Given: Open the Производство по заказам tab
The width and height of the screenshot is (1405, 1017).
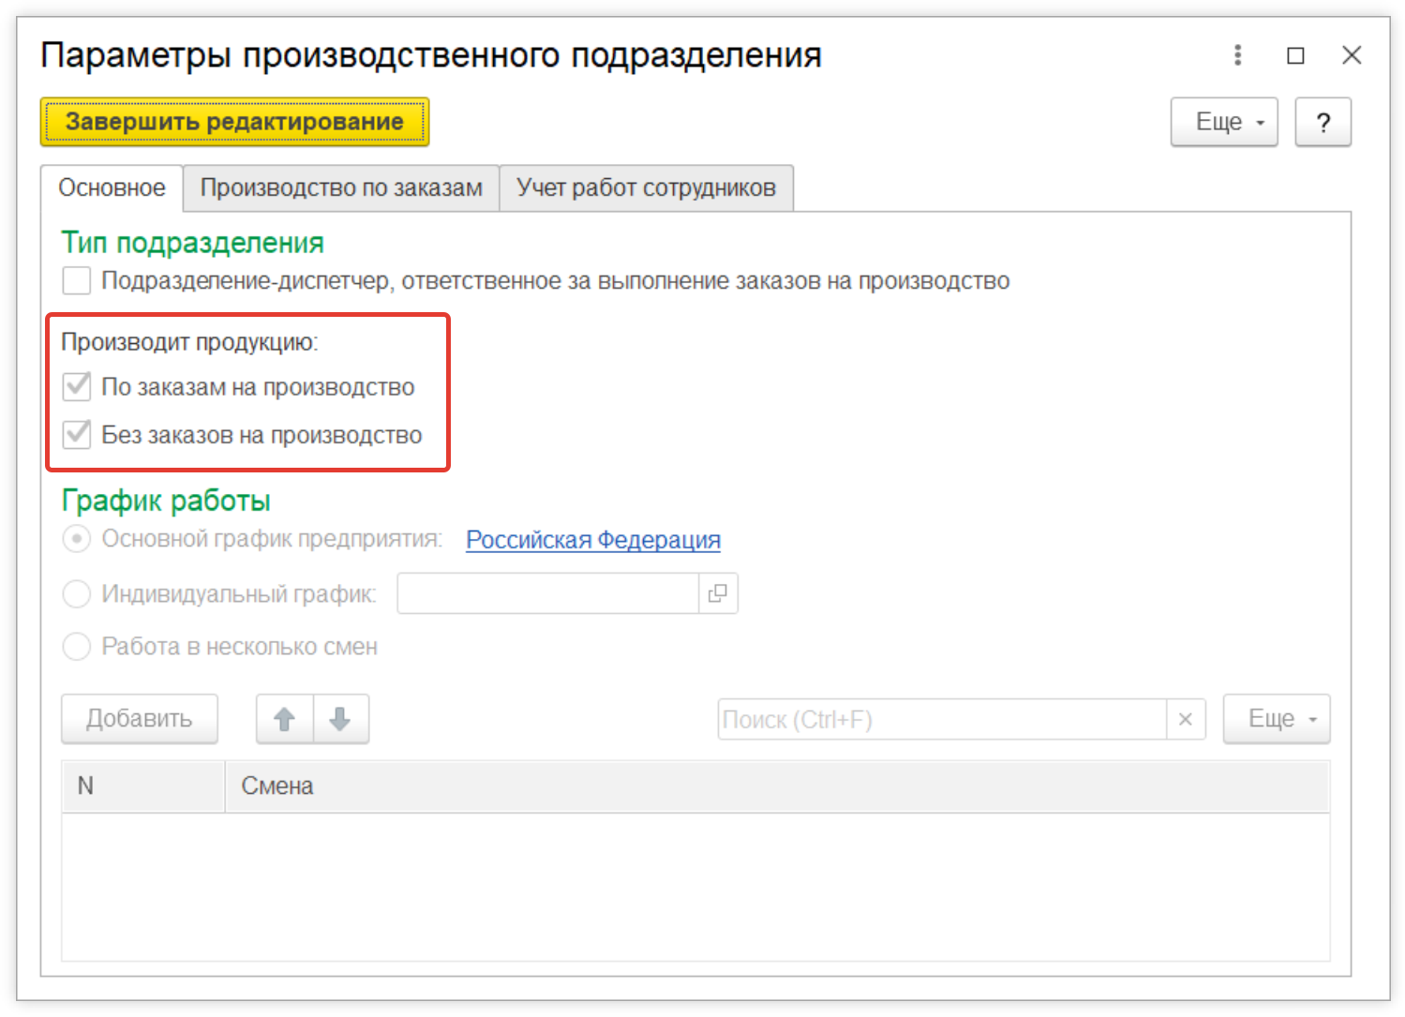Looking at the screenshot, I should coord(341,188).
